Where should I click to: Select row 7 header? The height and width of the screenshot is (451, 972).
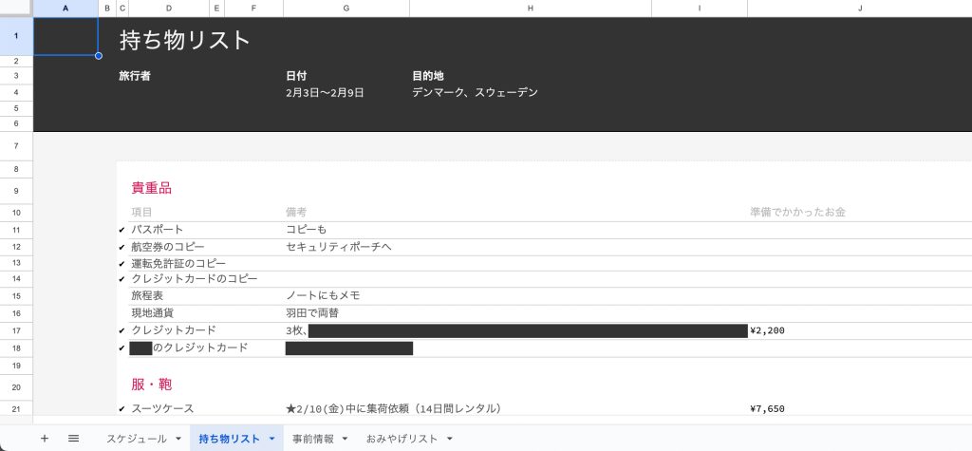point(16,146)
